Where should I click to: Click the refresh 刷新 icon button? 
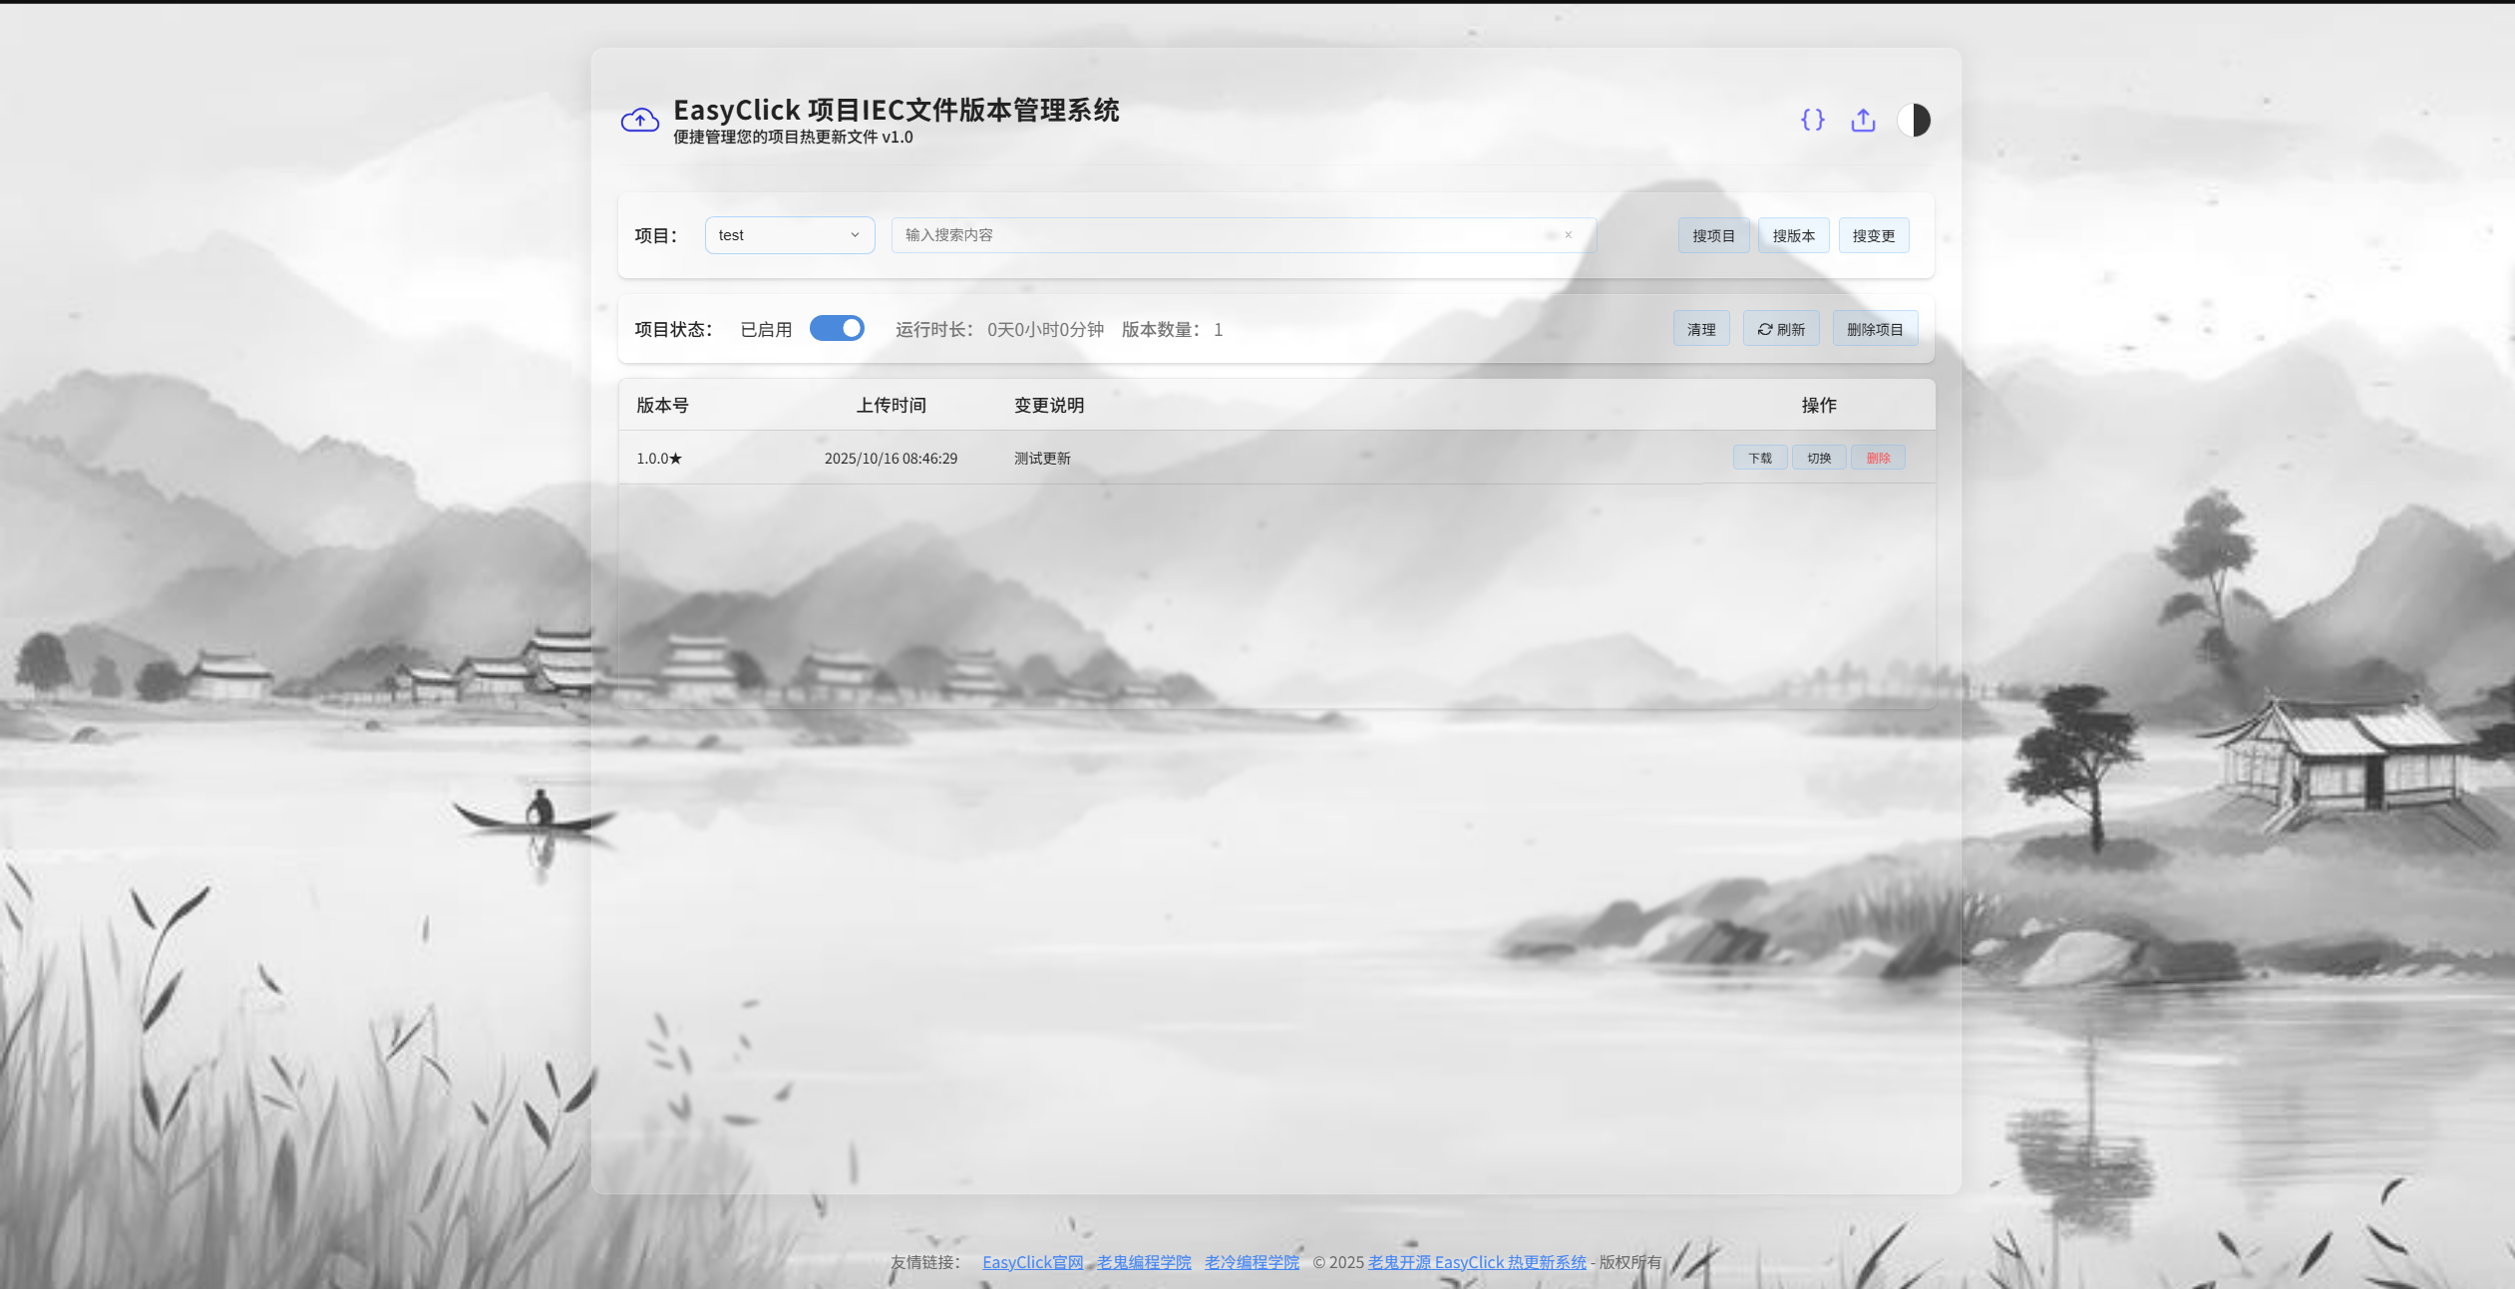(1780, 329)
